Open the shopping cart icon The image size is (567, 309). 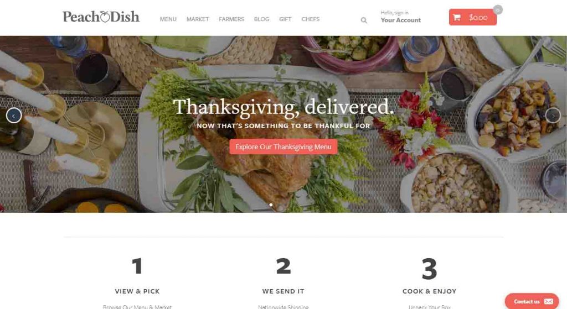[x=457, y=17]
